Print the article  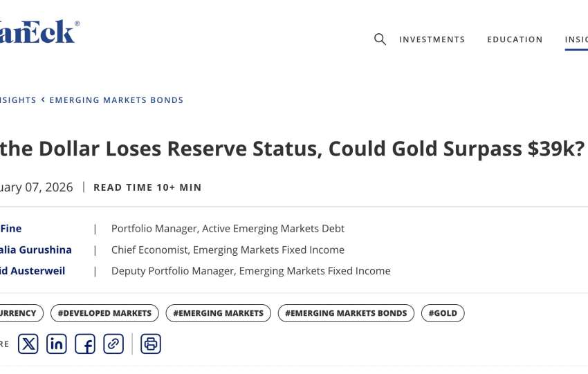151,344
